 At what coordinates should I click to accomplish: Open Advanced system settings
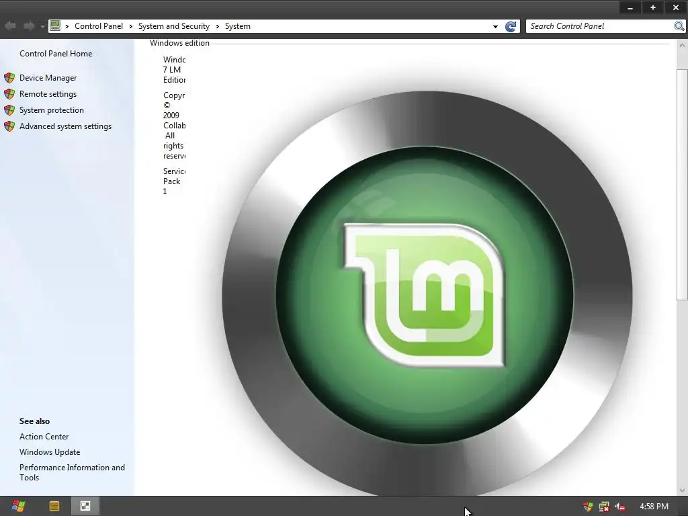65,126
